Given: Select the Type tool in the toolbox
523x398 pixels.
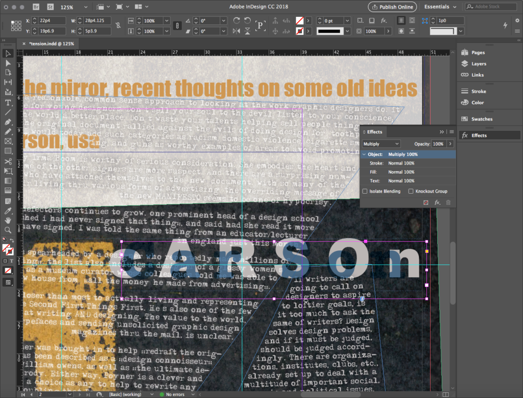Looking at the screenshot, I should [8, 103].
